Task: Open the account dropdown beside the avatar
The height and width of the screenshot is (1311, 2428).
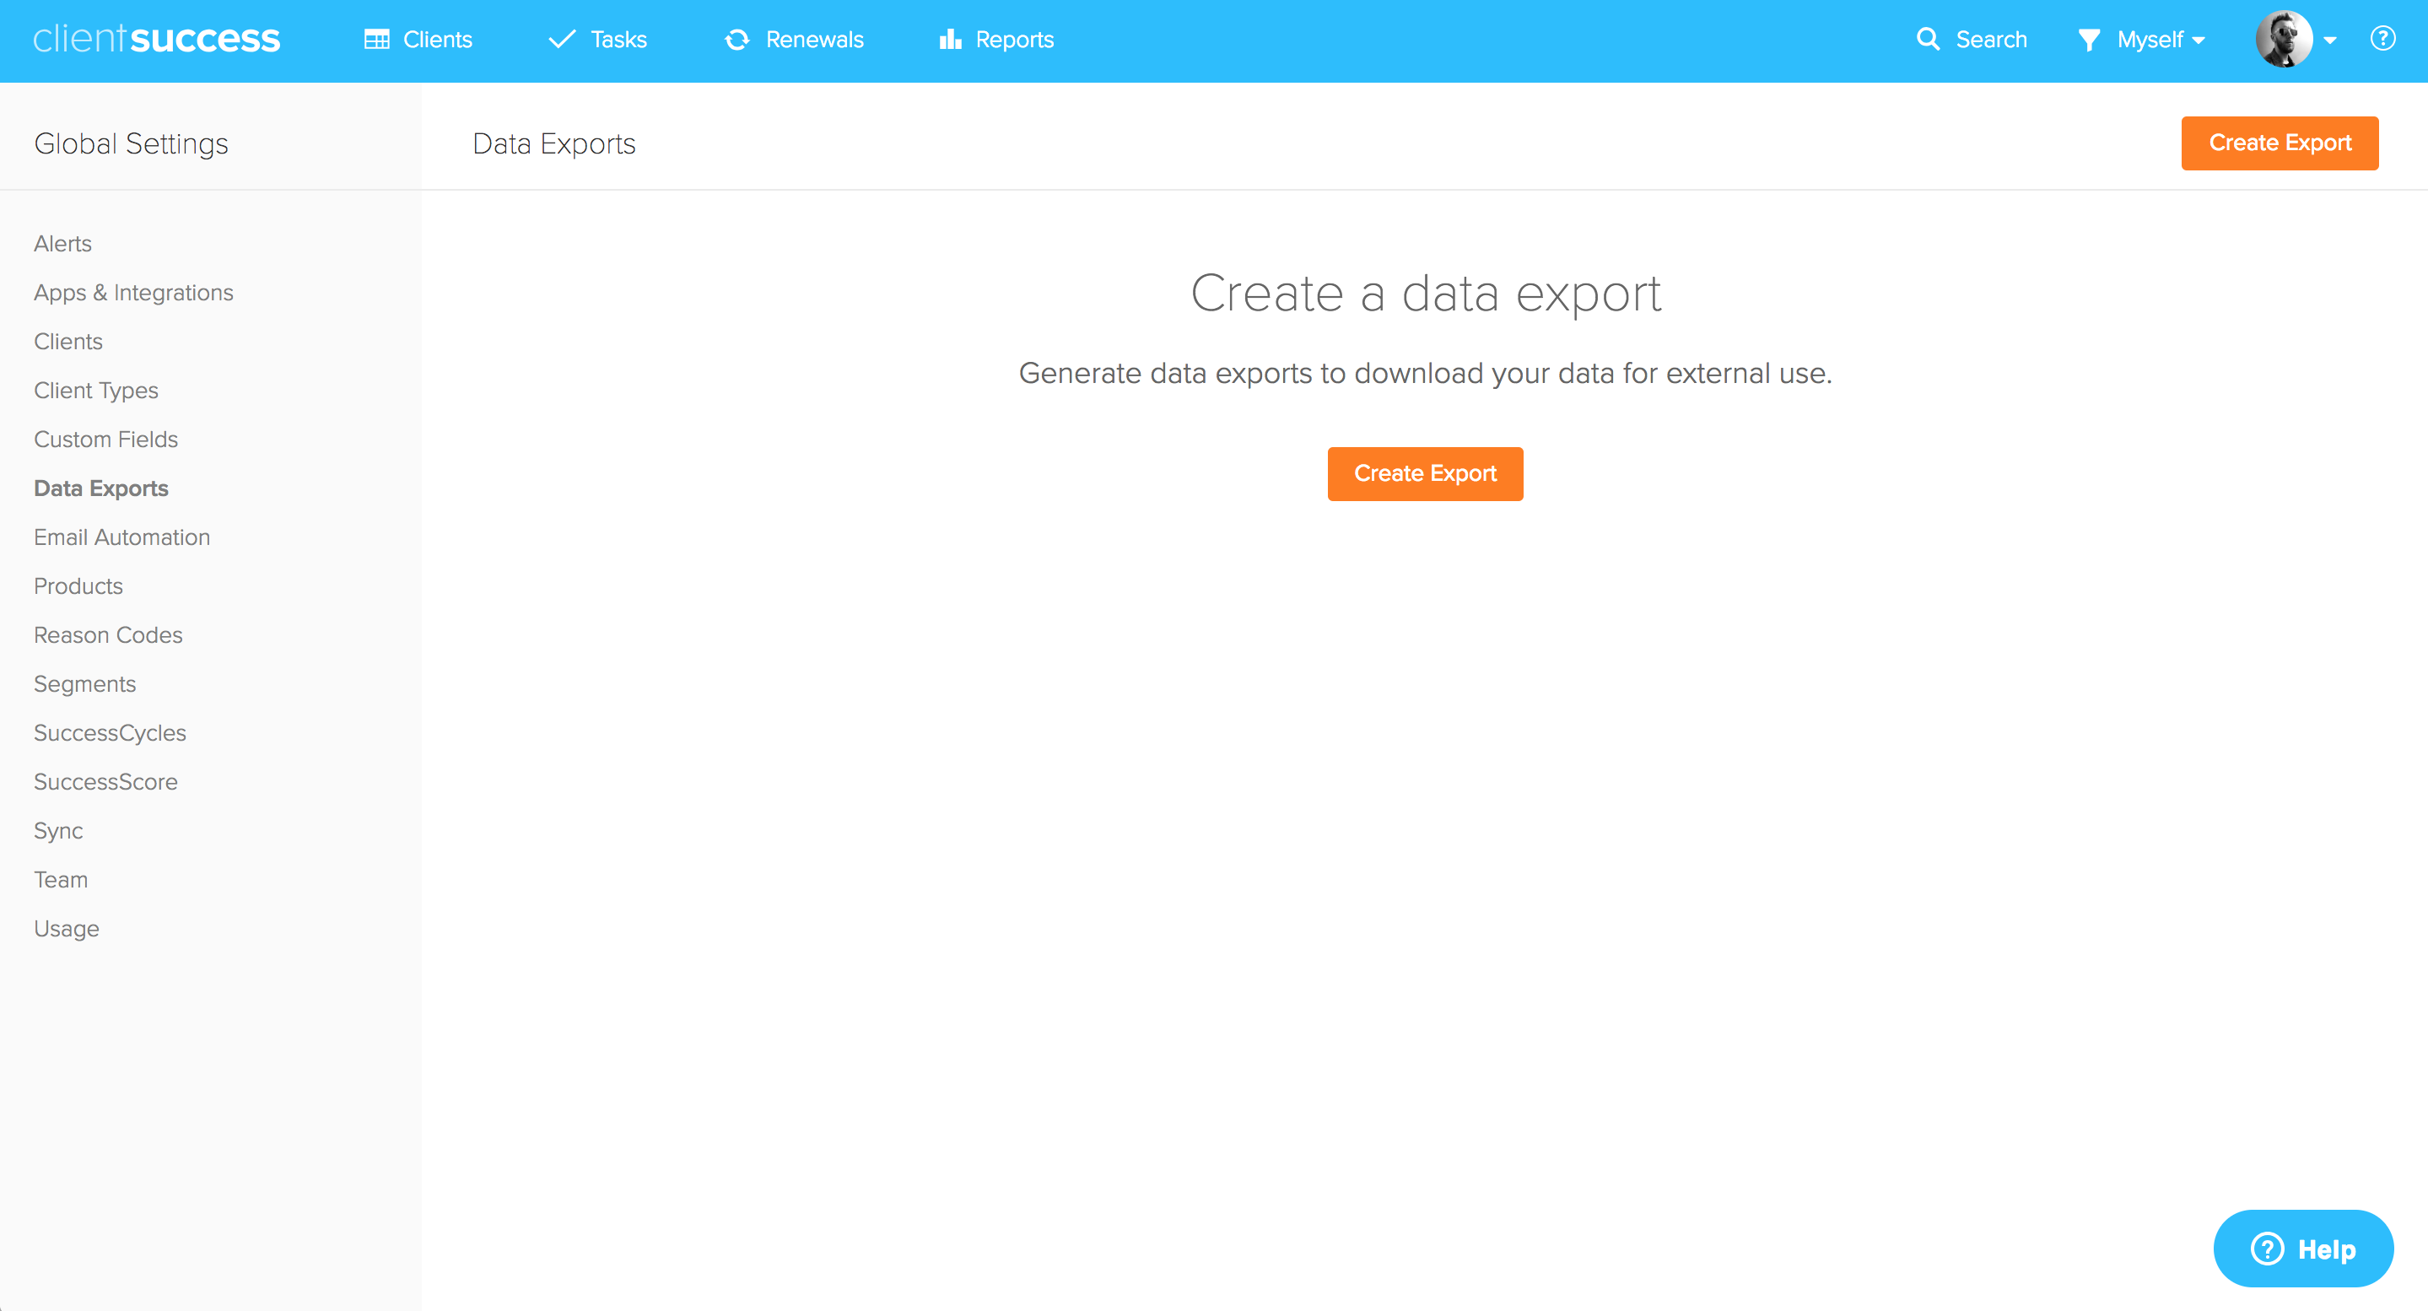Action: [2331, 40]
